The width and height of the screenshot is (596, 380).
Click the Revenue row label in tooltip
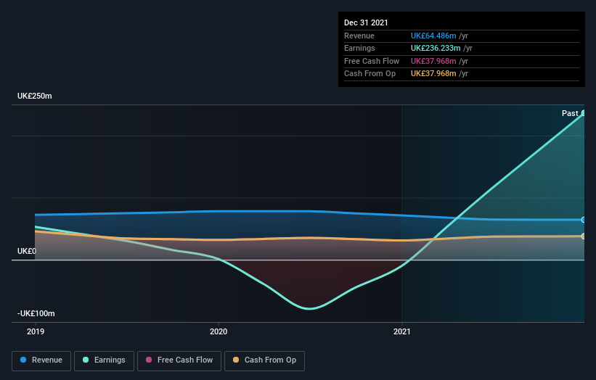tap(359, 36)
